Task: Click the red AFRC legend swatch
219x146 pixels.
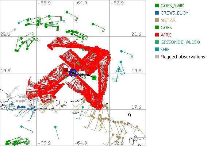Action: (x=157, y=35)
